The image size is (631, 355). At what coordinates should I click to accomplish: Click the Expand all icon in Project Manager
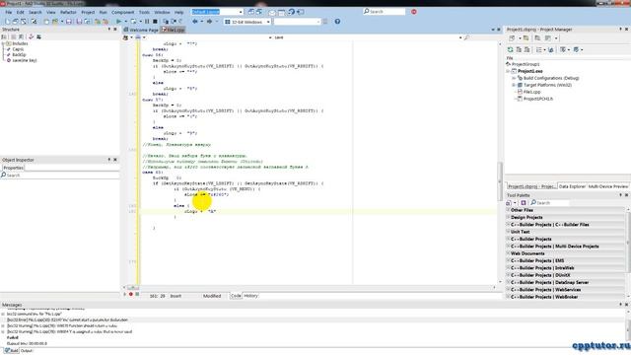click(x=519, y=49)
